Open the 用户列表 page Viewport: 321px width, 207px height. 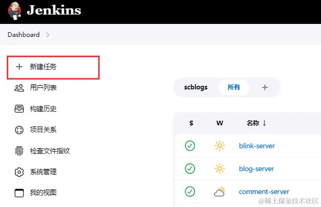coord(43,88)
